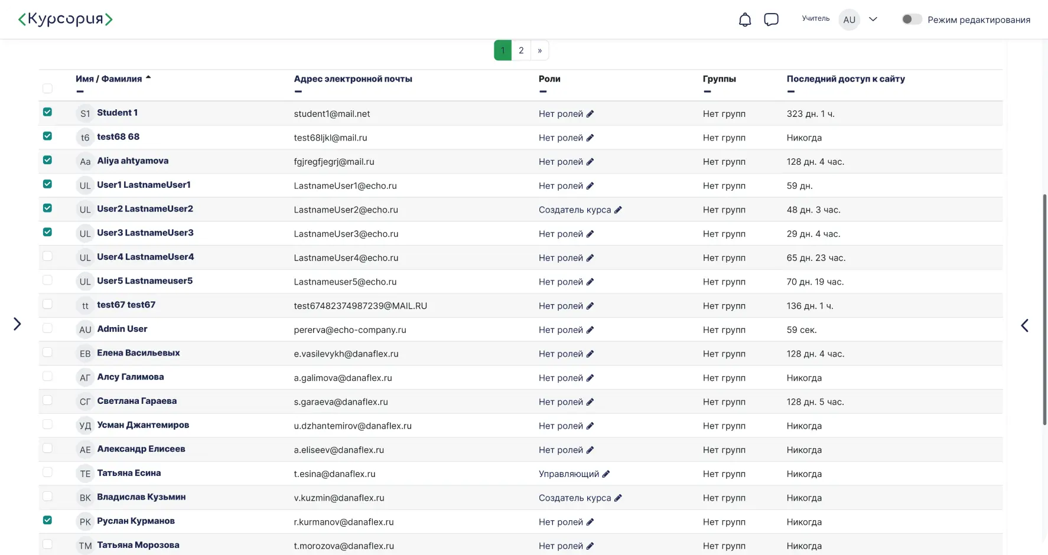Edit roles pencil for Руслан Курманов
Image resolution: width=1048 pixels, height=555 pixels.
click(590, 523)
